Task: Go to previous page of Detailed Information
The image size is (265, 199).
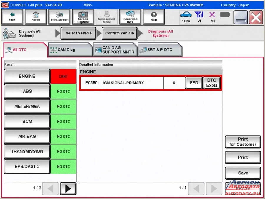Action: (x=196, y=188)
